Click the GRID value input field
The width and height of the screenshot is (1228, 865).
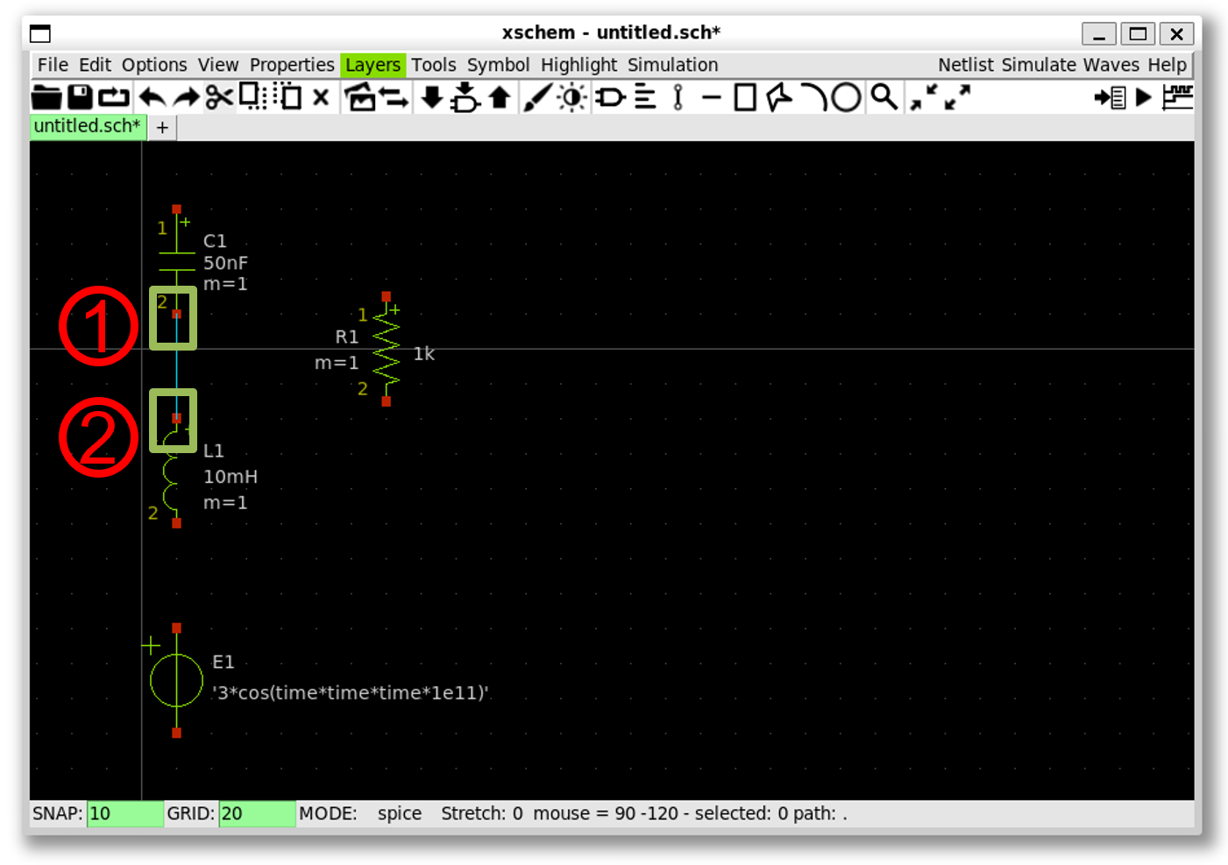click(x=256, y=813)
